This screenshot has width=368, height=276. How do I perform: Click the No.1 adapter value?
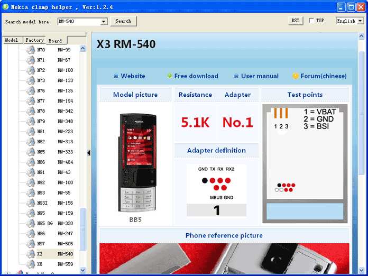click(238, 122)
